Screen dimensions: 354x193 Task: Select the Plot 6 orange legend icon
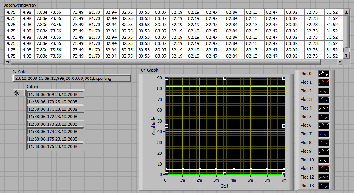point(323,125)
